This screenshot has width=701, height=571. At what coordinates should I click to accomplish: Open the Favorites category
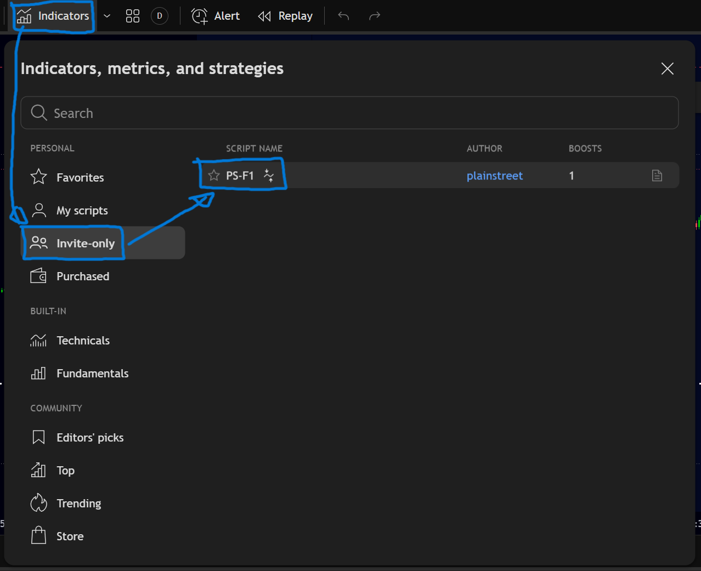[x=103, y=177]
